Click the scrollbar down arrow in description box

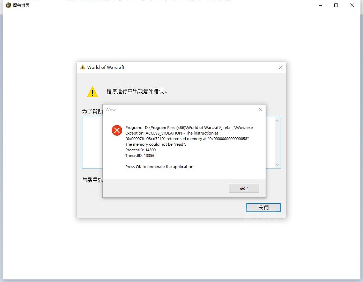click(x=277, y=165)
